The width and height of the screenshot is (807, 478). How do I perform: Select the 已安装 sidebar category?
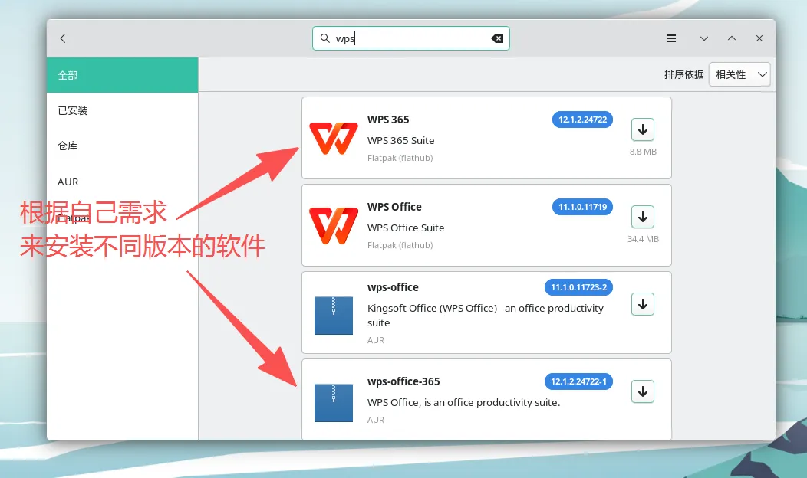[x=123, y=110]
